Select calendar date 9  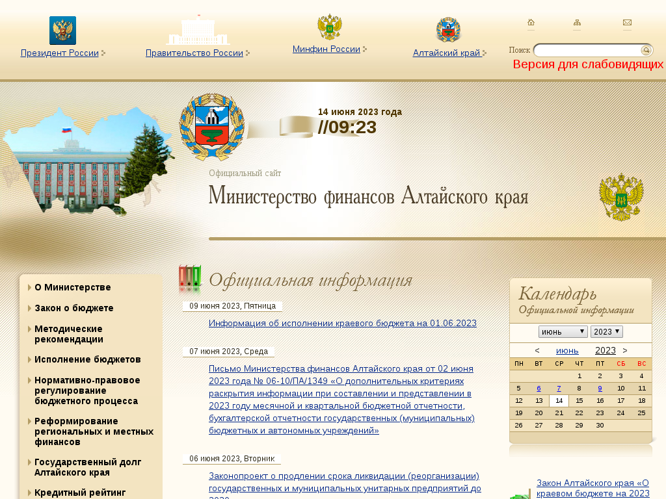[600, 389]
